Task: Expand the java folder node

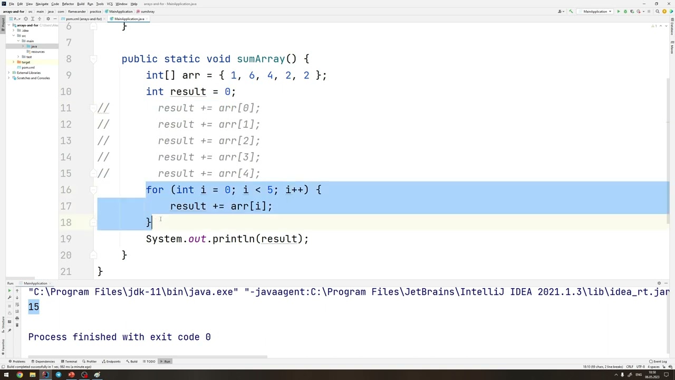Action: point(23,46)
